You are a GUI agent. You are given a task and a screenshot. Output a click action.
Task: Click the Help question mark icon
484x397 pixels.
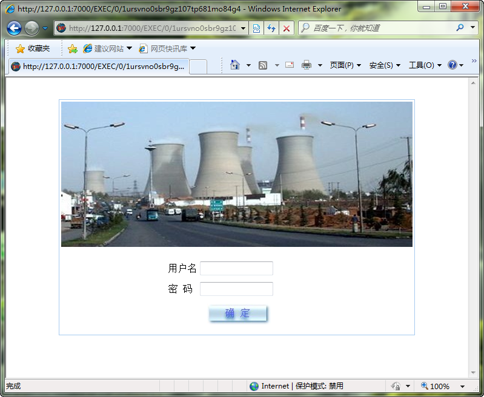click(453, 65)
